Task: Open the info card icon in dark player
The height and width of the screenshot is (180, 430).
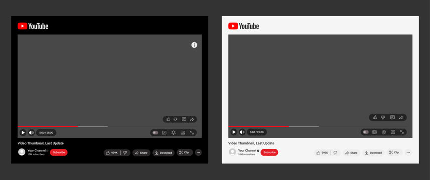Action: tap(194, 45)
